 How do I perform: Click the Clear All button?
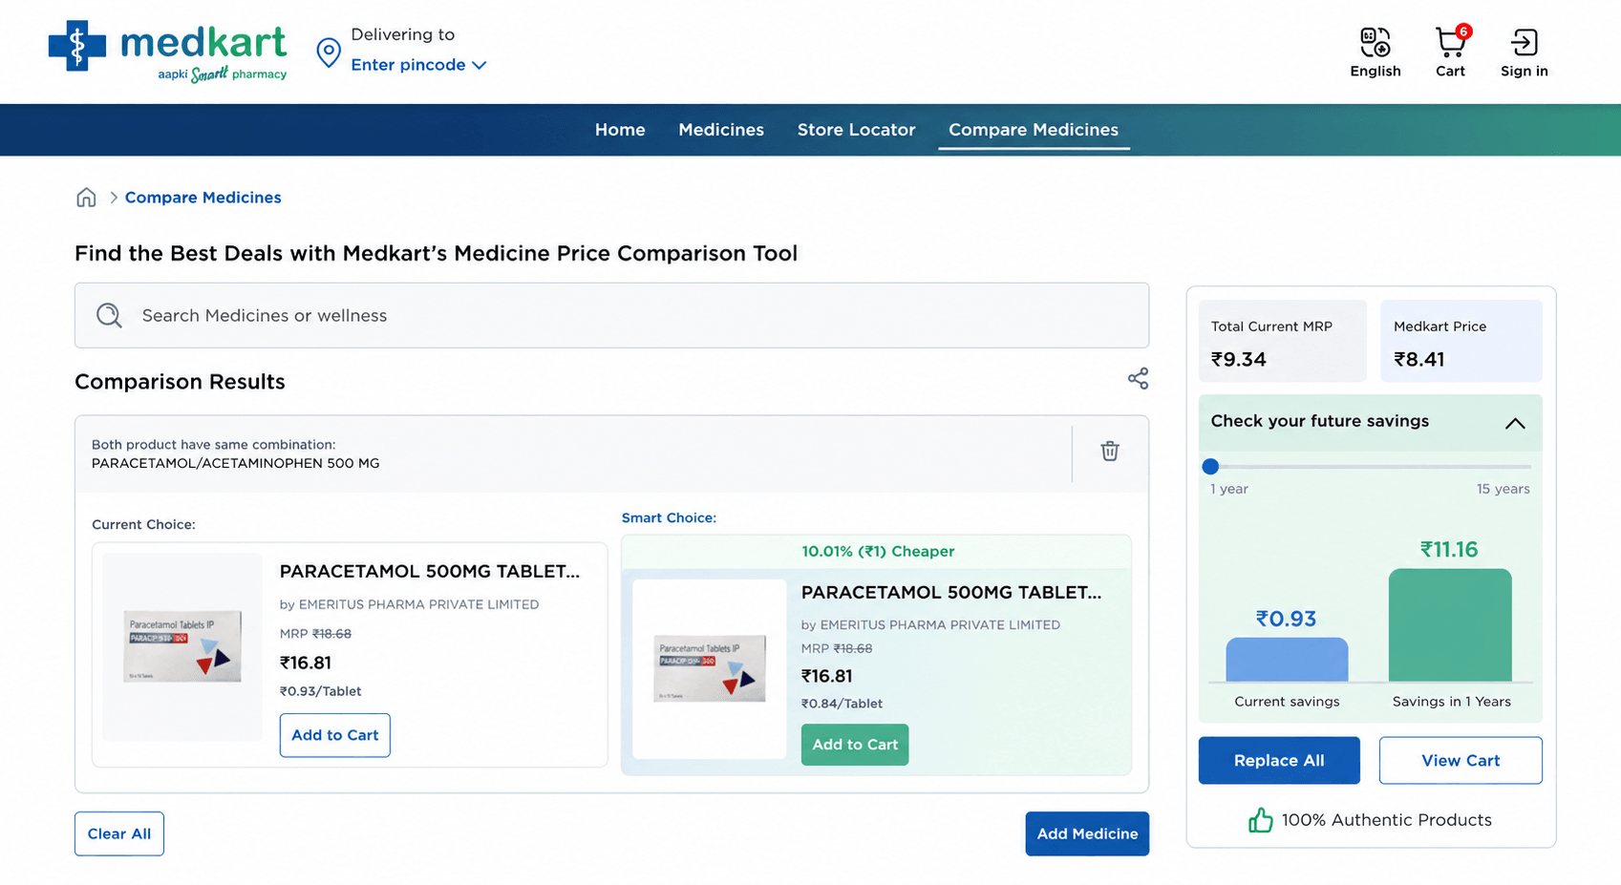pos(119,833)
